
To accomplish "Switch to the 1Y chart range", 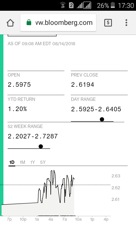I will pyautogui.click(x=33, y=162).
